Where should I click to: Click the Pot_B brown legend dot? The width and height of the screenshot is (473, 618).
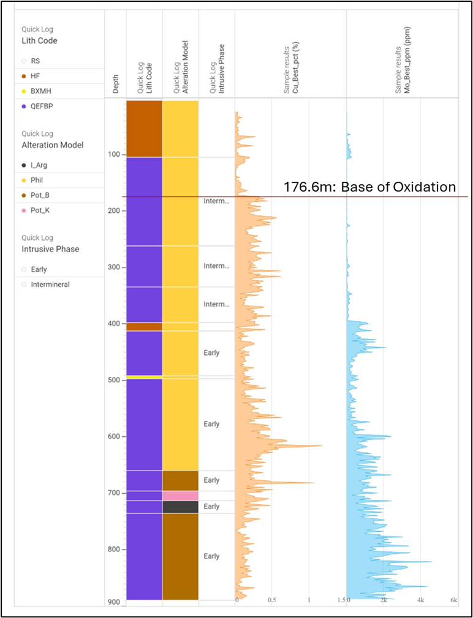[x=23, y=195]
